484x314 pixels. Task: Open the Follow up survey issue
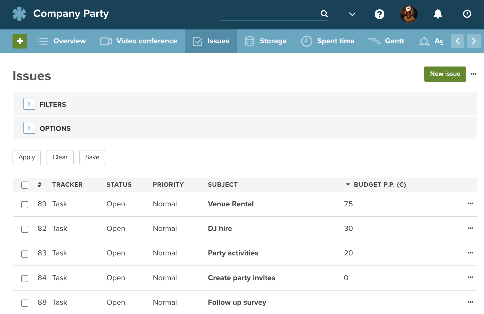pos(237,302)
